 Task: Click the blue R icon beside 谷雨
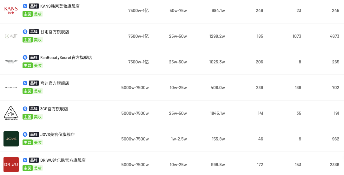click(x=25, y=32)
